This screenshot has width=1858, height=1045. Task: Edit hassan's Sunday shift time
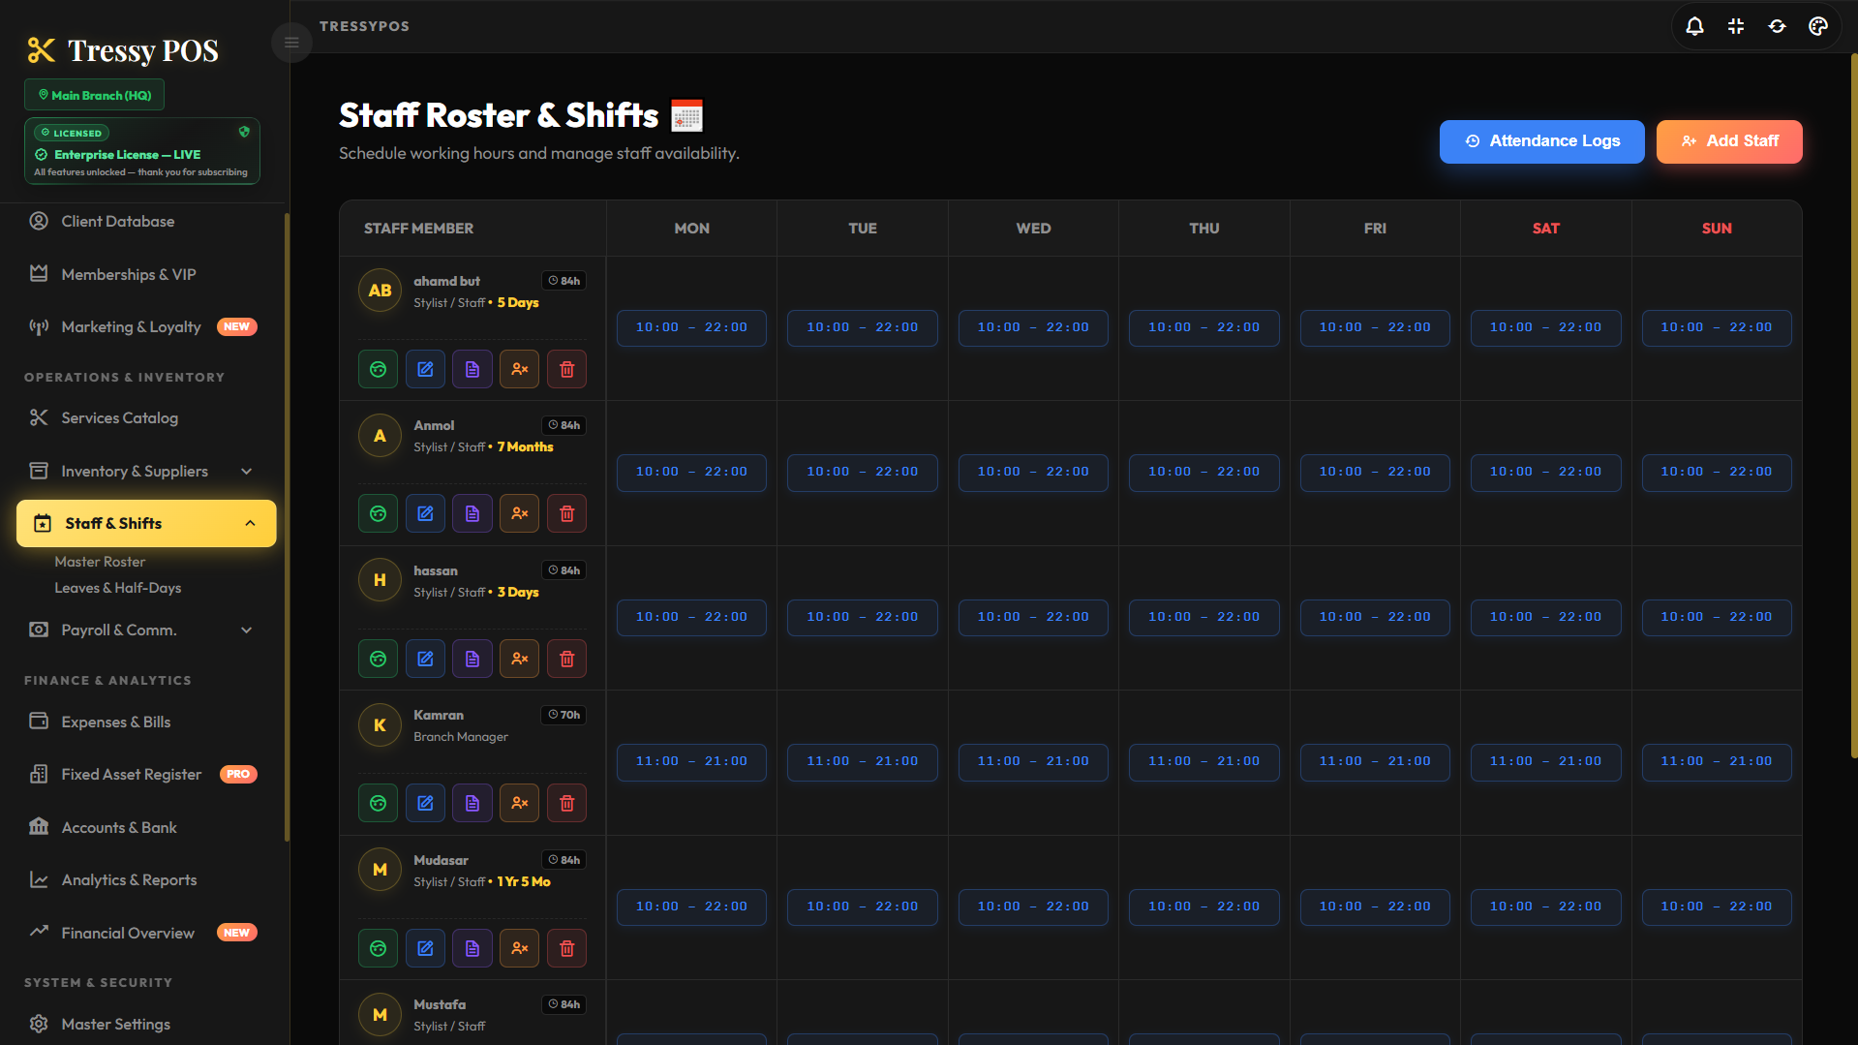(1717, 617)
